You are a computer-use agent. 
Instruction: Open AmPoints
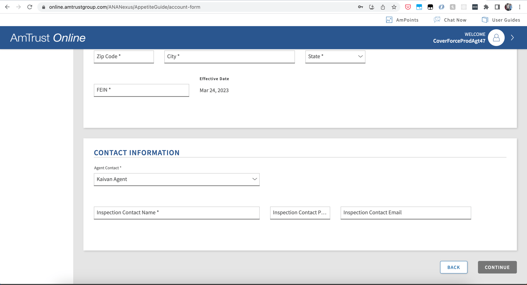coord(402,20)
